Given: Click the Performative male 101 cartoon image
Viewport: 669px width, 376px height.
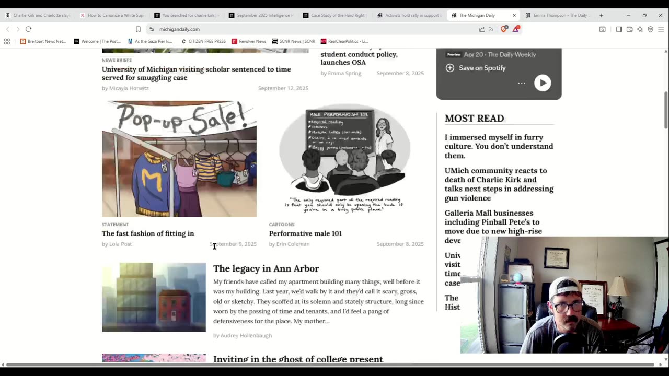Looking at the screenshot, I should coord(344,159).
